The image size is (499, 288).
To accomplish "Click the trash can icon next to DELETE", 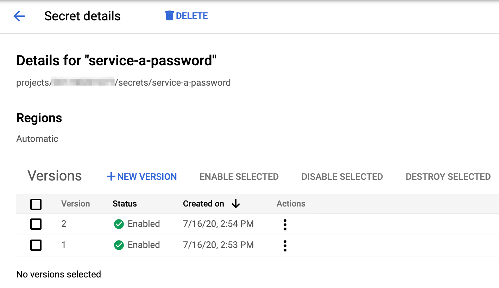I will 170,15.
